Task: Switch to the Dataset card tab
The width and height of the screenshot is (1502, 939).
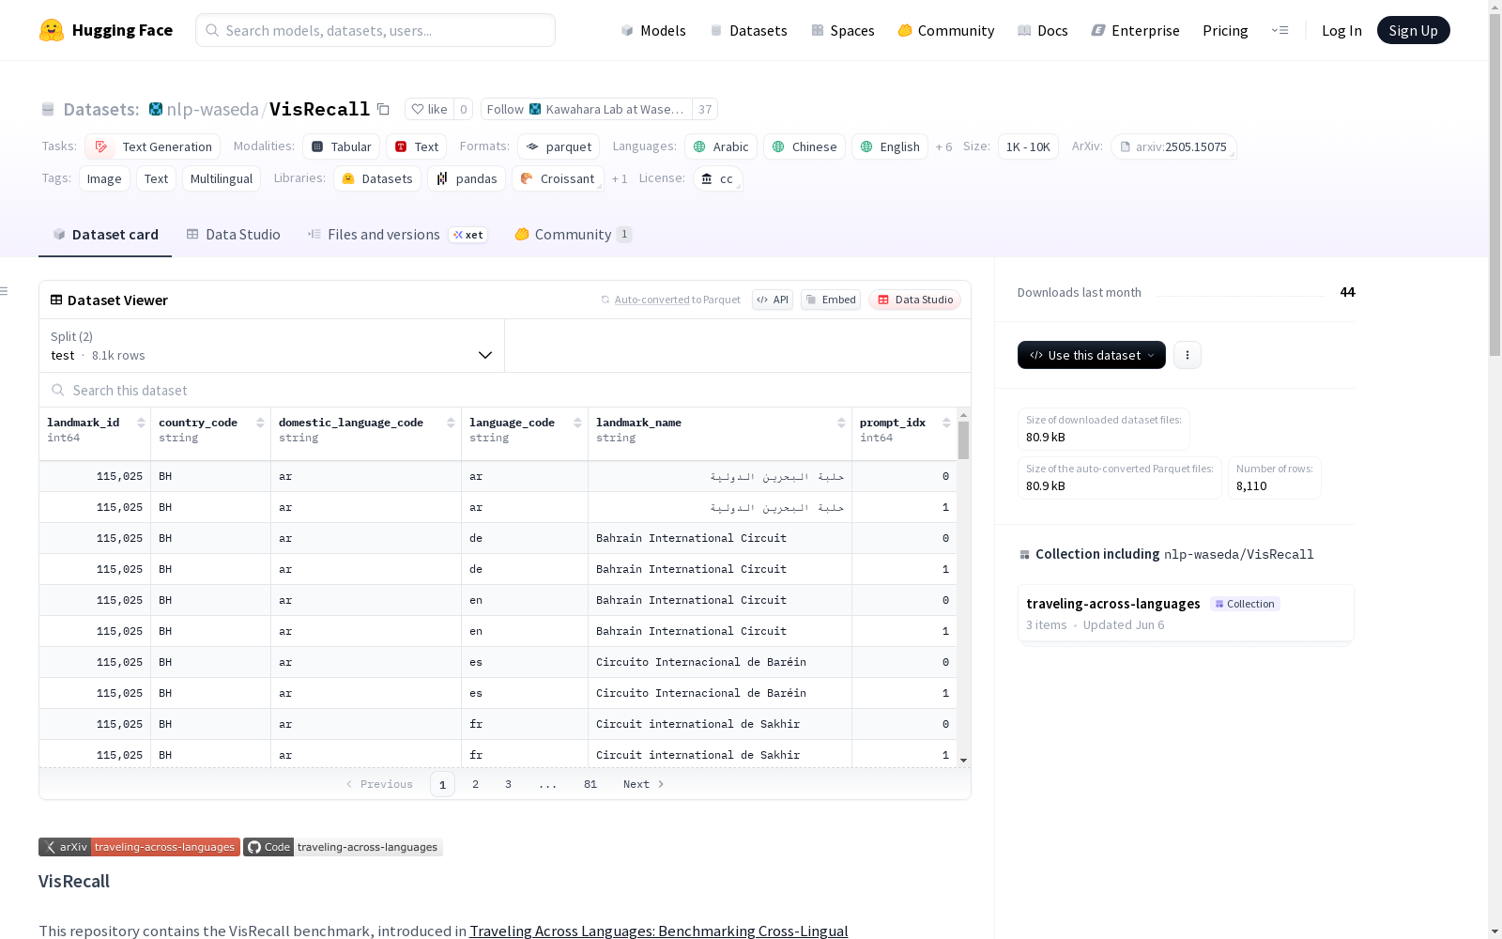Action: pos(105,235)
